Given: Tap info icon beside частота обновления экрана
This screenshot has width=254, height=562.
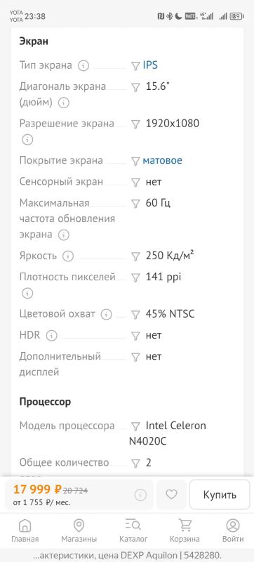Looking at the screenshot, I should 63,235.
